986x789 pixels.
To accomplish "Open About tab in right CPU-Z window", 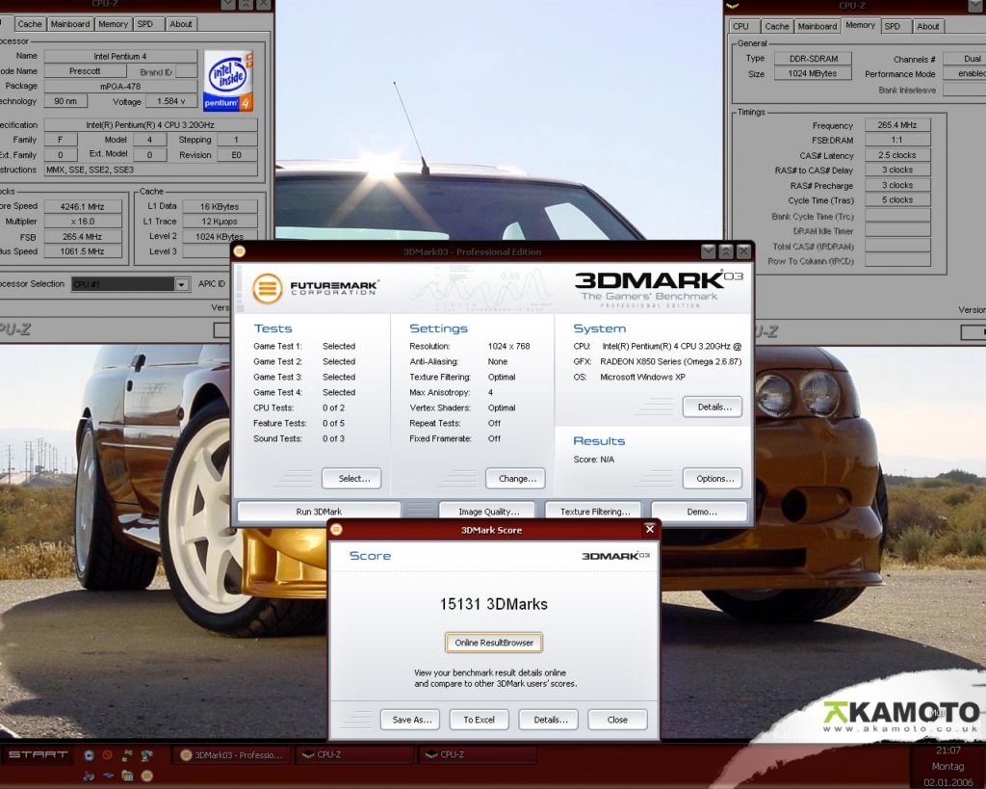I will coord(927,26).
